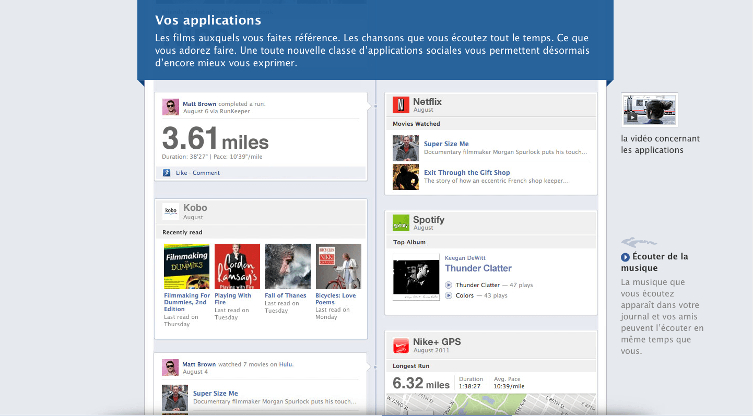Click the Netflix heading text
Image resolution: width=753 pixels, height=416 pixels.
pos(427,102)
